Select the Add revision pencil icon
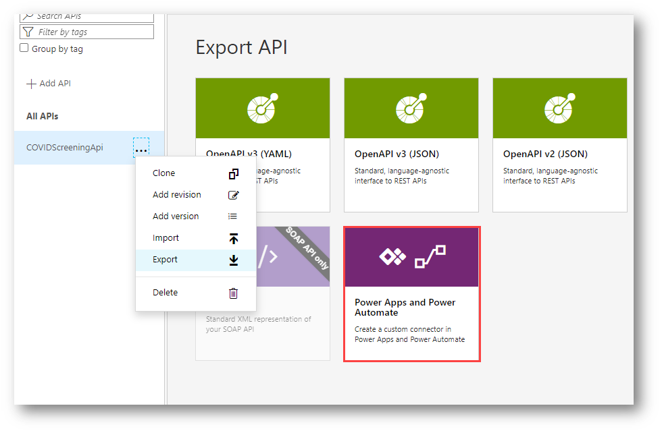This screenshot has height=433, width=662. [x=233, y=195]
